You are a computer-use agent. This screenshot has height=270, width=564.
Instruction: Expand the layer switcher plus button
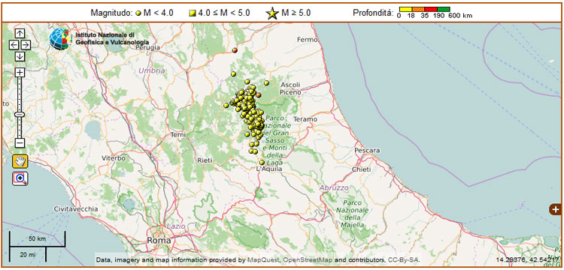point(555,209)
